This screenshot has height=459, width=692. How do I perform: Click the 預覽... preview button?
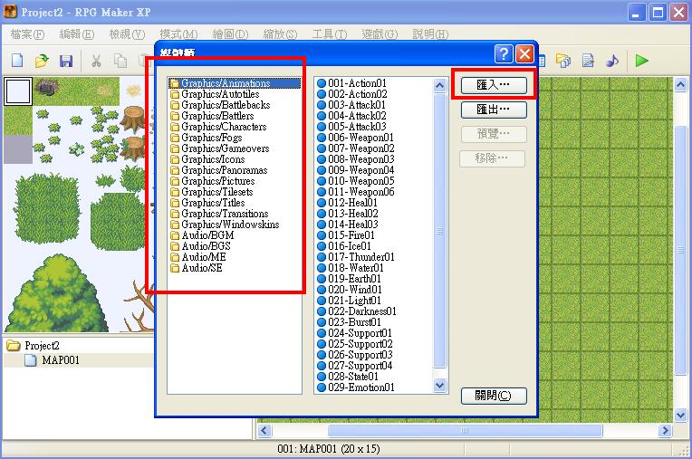[x=494, y=134]
